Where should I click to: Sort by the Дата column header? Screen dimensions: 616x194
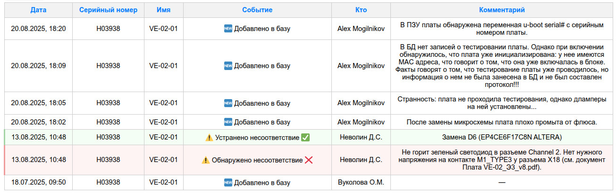(38, 10)
